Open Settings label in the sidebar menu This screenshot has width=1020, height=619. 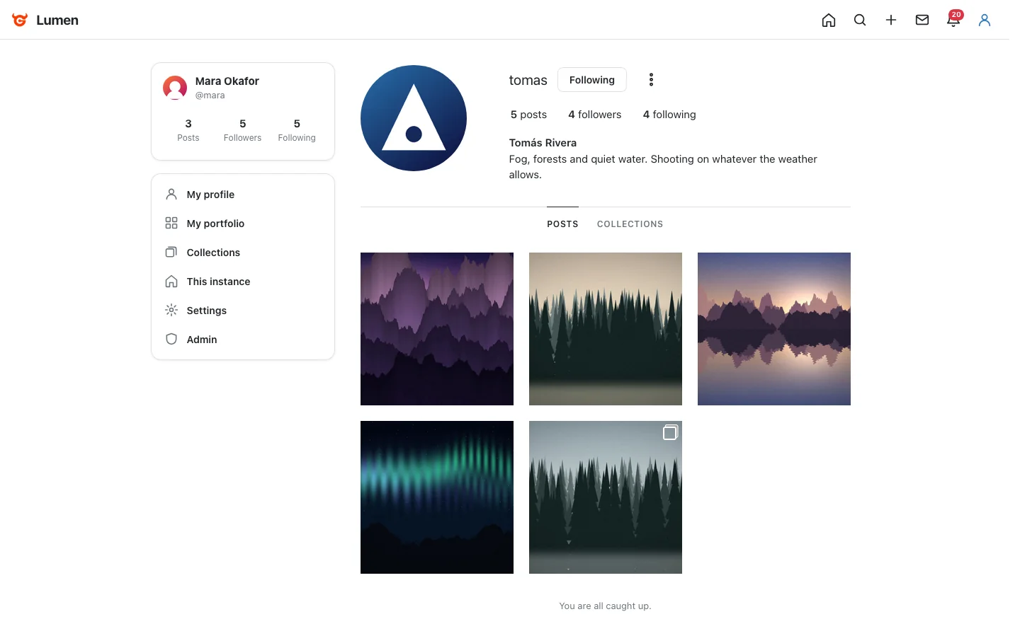[x=207, y=311]
